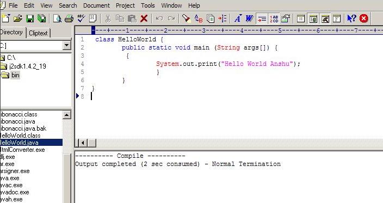Viewport: 383px width, 203px height.
Task: Select HelloWorld.class in the file list
Action: (20, 136)
